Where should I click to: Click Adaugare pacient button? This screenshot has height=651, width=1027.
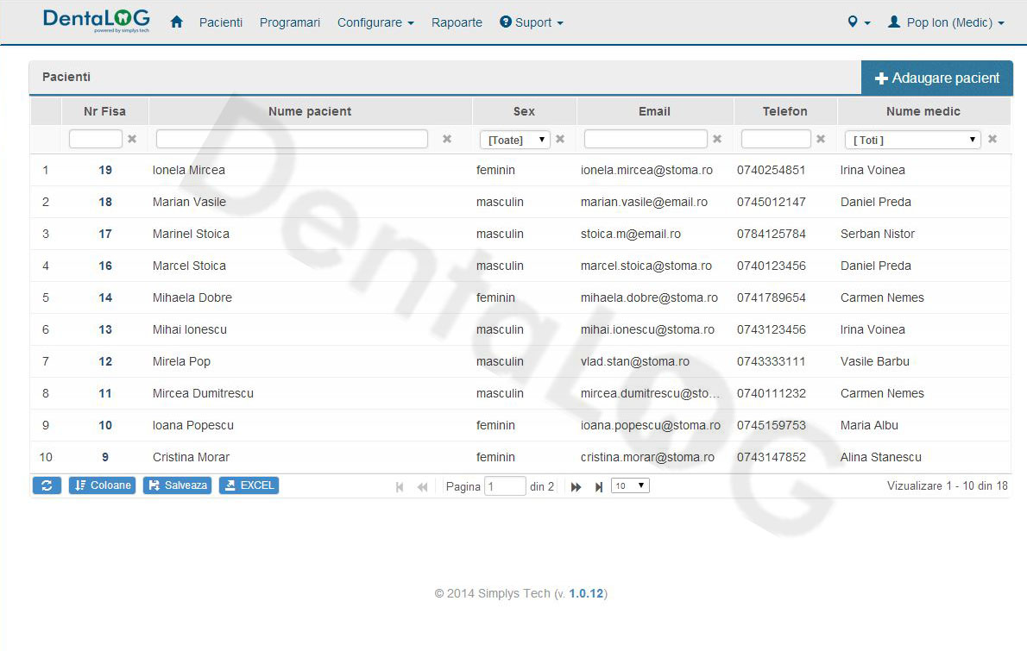937,78
